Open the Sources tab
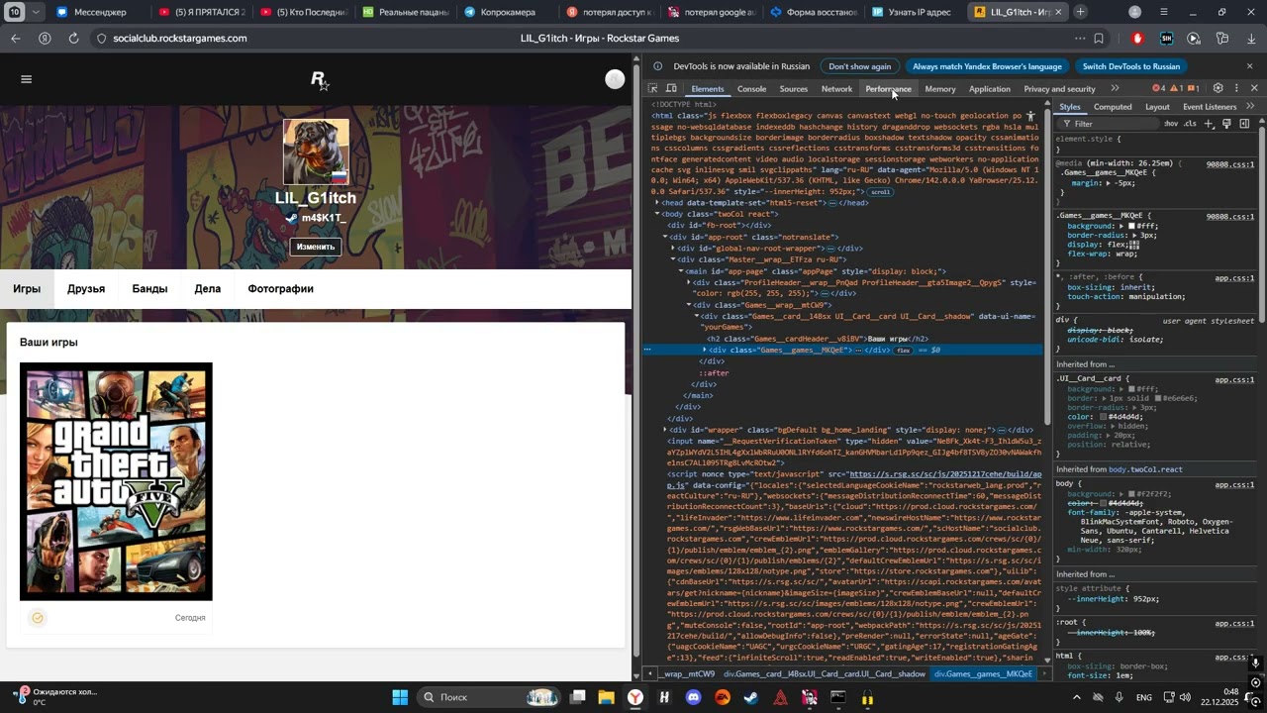1267x713 pixels. [x=793, y=89]
